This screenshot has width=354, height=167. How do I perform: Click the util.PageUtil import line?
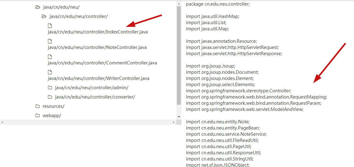pyautogui.click(x=219, y=147)
